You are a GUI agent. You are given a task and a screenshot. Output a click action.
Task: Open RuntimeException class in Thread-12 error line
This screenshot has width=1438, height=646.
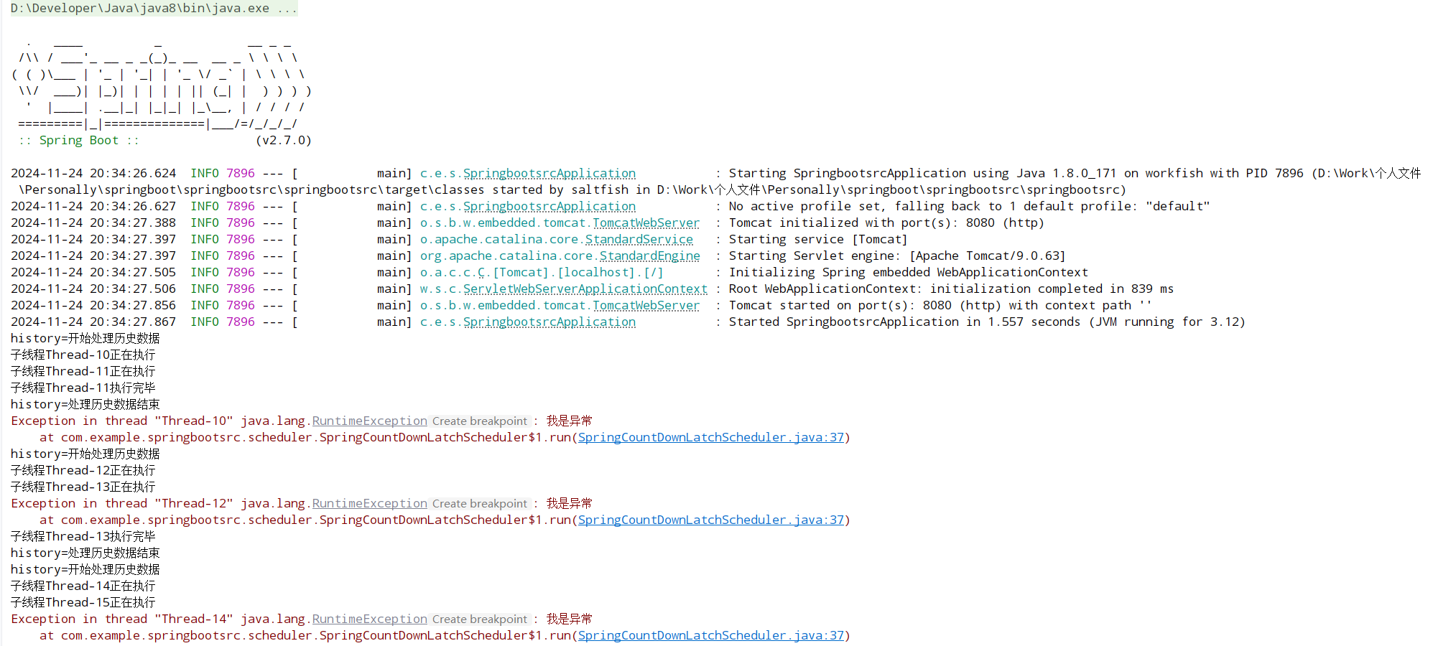pos(369,504)
